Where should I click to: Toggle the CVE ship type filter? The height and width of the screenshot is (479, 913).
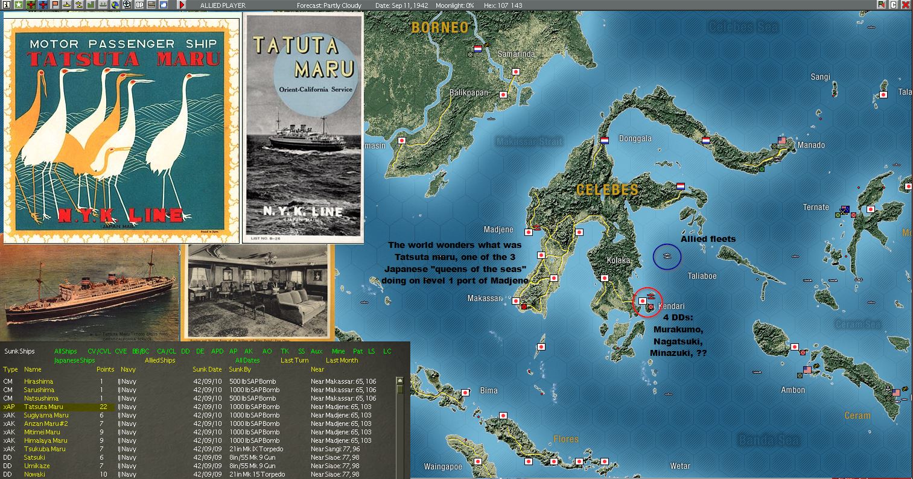click(121, 351)
